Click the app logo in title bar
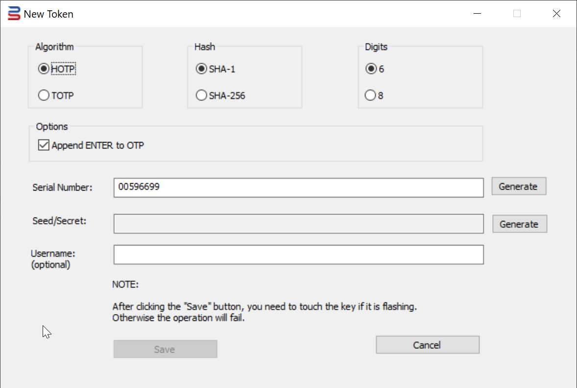Image resolution: width=577 pixels, height=388 pixels. pos(14,14)
